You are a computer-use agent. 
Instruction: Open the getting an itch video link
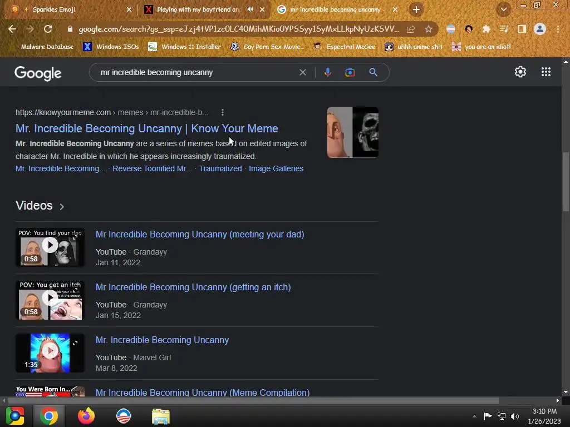193,287
